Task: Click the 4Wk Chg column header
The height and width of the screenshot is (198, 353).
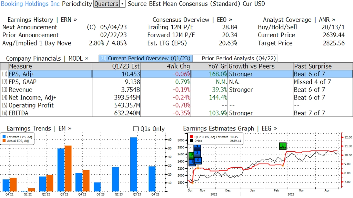Action: pyautogui.click(x=165, y=66)
